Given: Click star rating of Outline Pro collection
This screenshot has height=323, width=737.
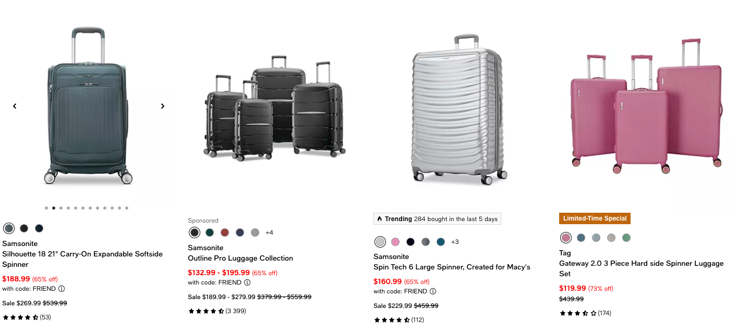Looking at the screenshot, I should (206, 311).
